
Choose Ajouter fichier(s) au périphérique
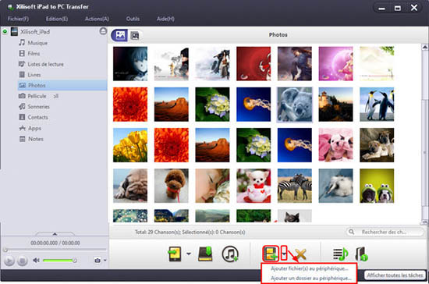click(309, 268)
